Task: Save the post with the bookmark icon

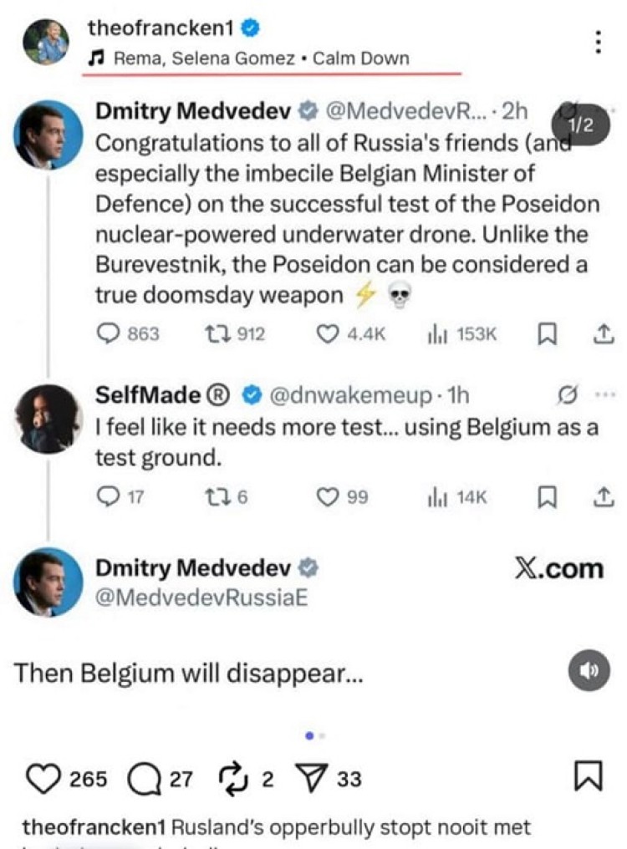Action: click(589, 778)
